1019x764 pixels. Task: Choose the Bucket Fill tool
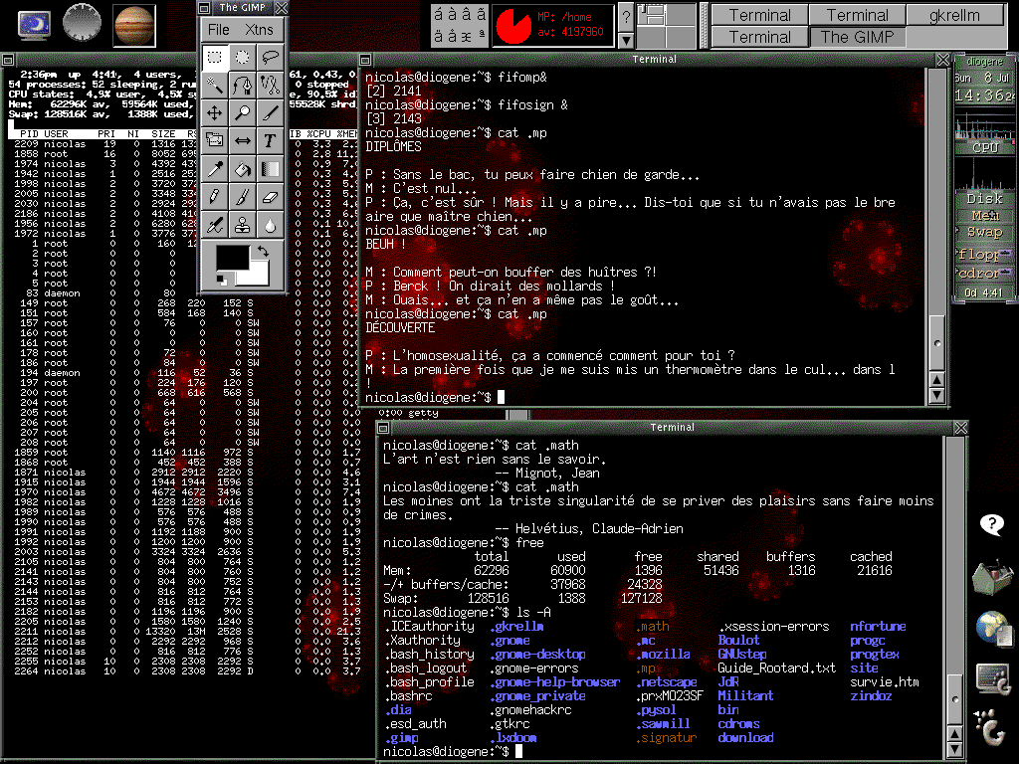point(242,169)
